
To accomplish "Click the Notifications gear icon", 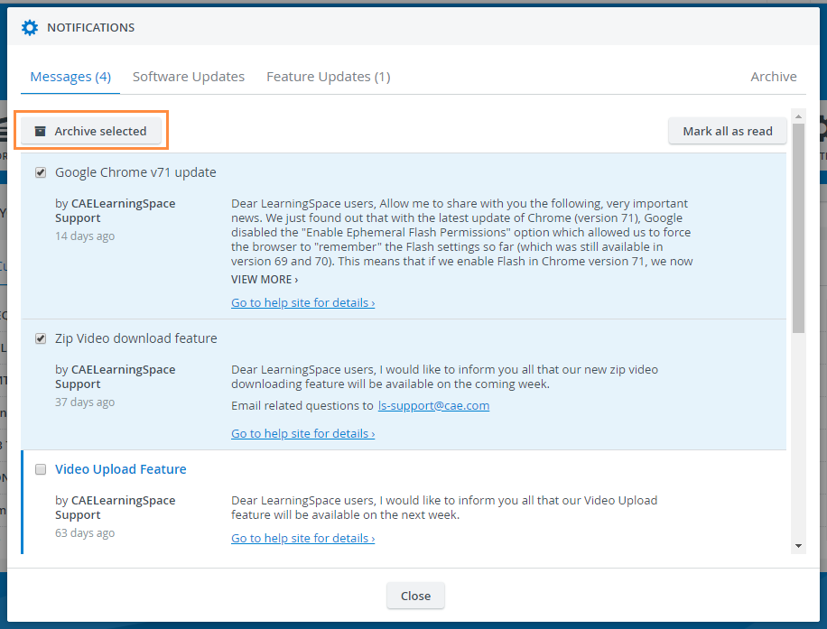I will pyautogui.click(x=30, y=27).
